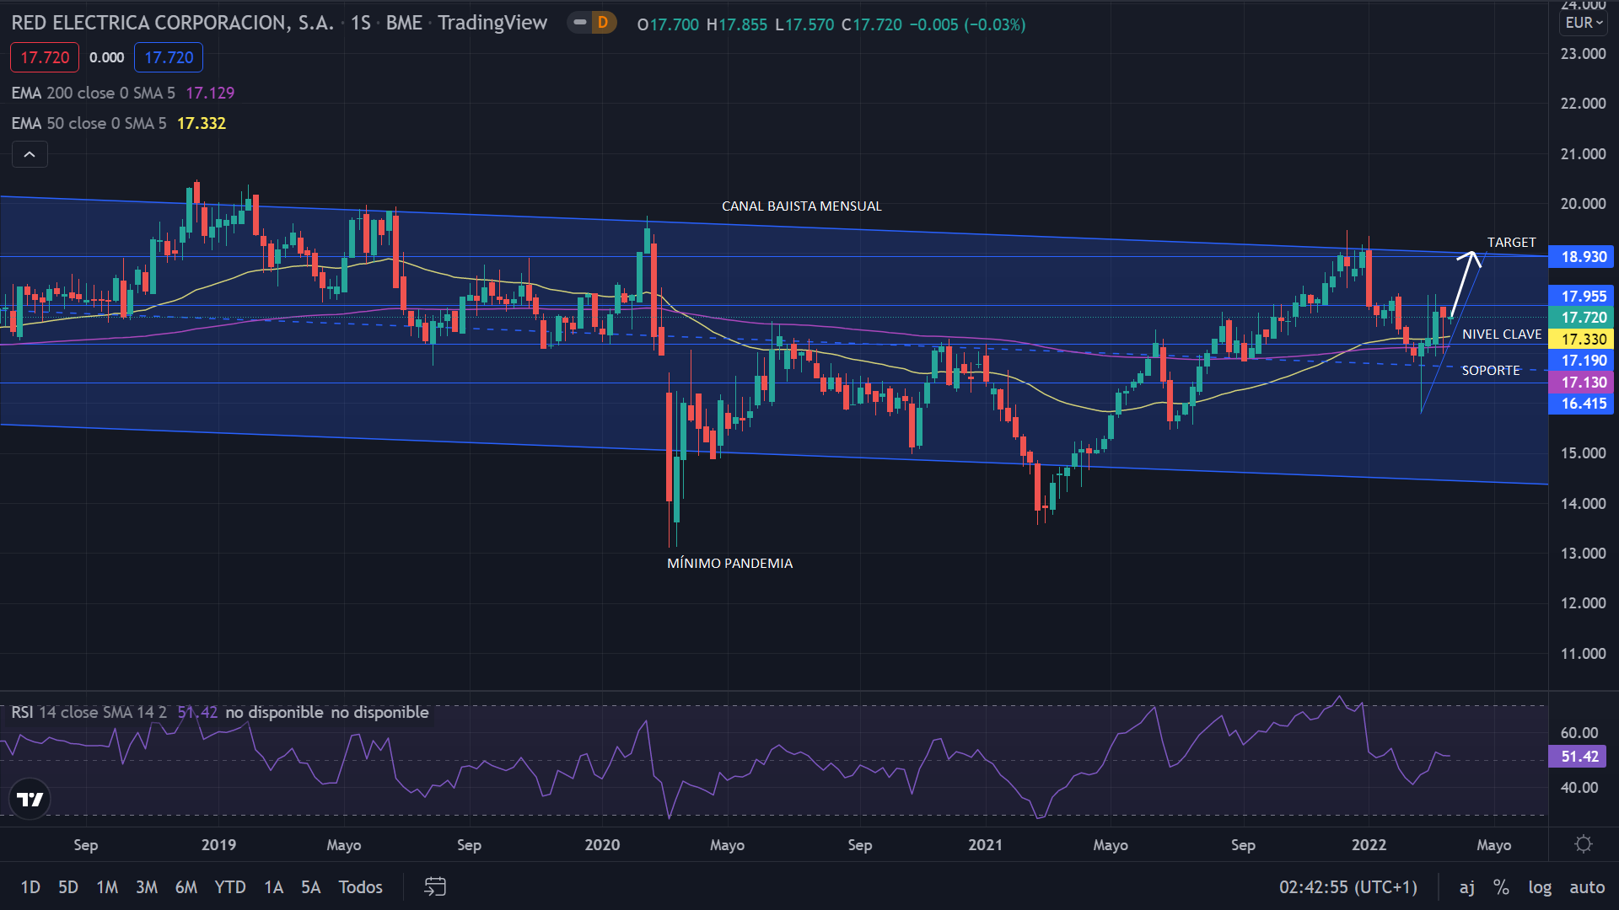
Task: Click the TradingView logo icon
Action: click(30, 799)
